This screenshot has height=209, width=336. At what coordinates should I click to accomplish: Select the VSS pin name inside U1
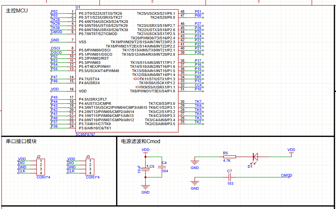click(83, 42)
